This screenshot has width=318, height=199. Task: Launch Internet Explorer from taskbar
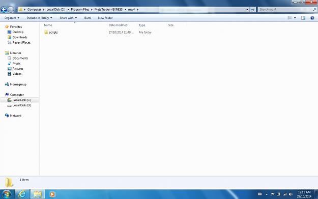coord(22,194)
